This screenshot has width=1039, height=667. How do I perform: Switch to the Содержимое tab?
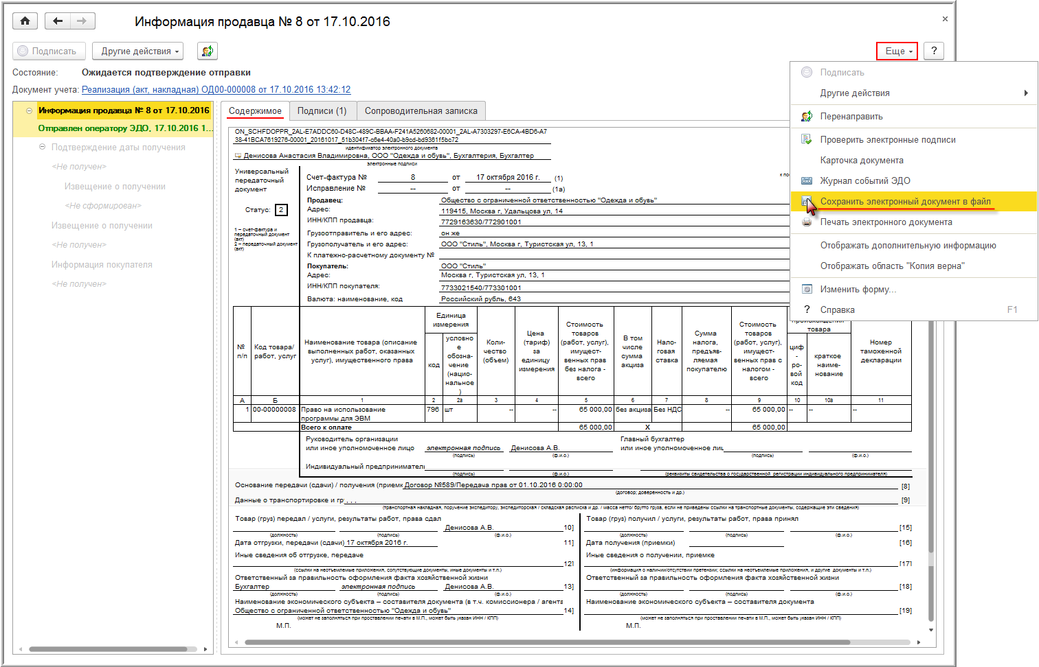[x=255, y=110]
